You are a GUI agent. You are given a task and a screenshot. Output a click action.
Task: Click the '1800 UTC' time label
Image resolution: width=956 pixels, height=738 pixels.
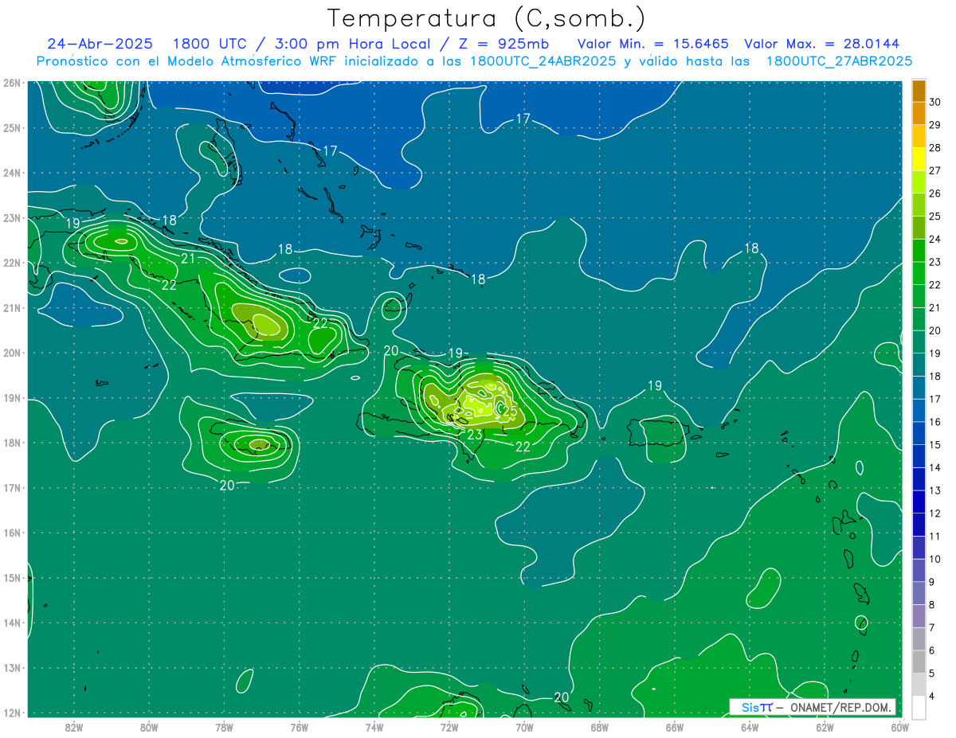(210, 44)
